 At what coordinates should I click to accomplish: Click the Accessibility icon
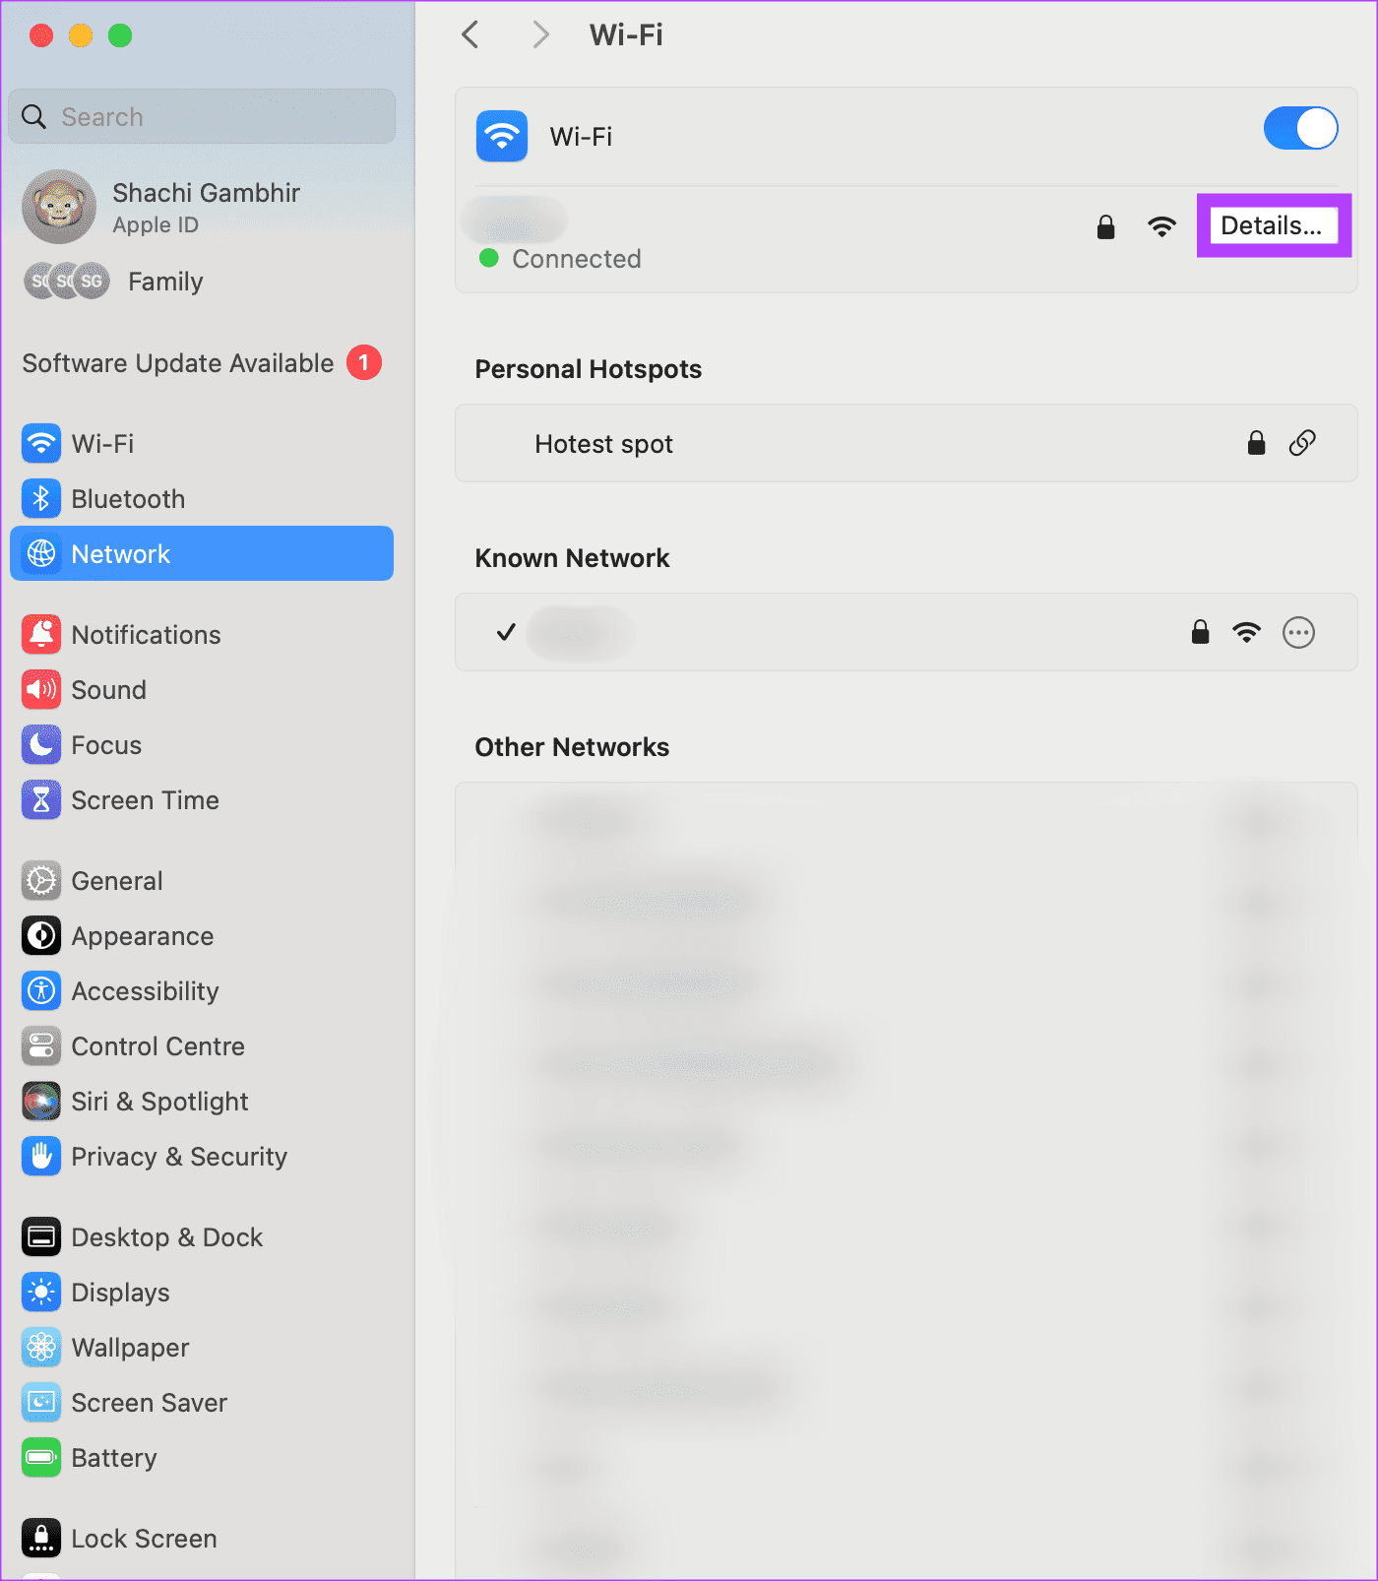(41, 991)
